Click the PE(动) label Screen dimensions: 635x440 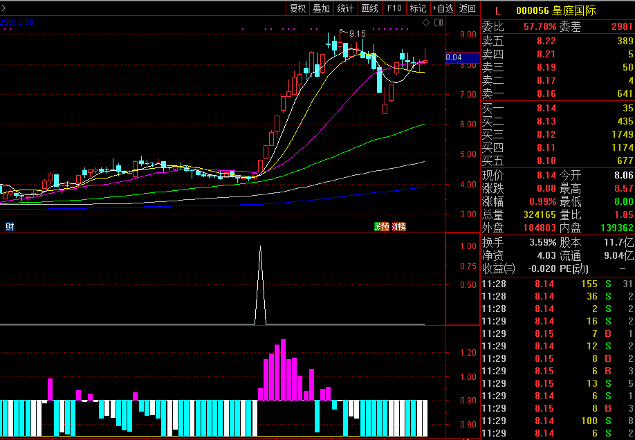click(x=574, y=268)
